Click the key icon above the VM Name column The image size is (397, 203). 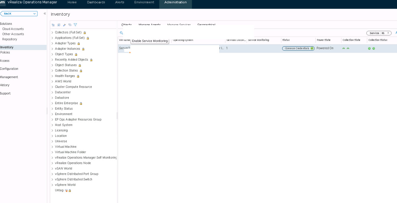(121, 33)
